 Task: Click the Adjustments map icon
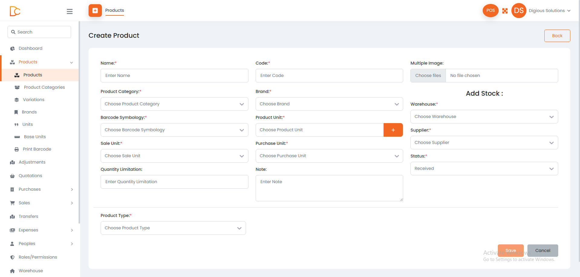[12, 162]
